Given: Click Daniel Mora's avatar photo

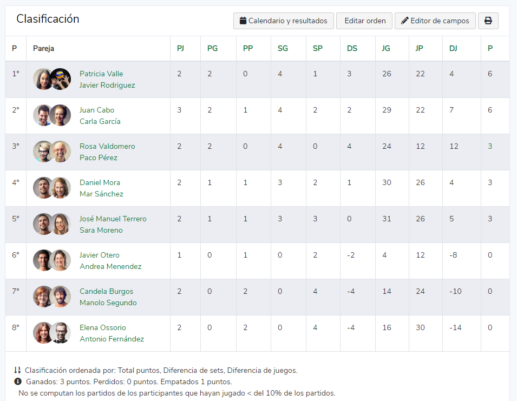Looking at the screenshot, I should (x=43, y=188).
